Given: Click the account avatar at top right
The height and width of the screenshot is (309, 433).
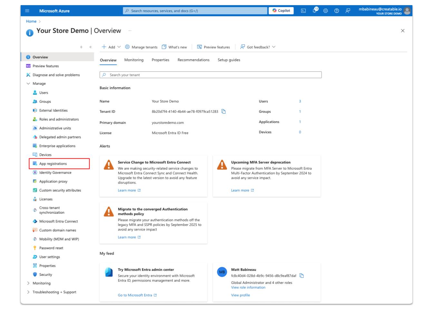Looking at the screenshot, I should 407,11.
